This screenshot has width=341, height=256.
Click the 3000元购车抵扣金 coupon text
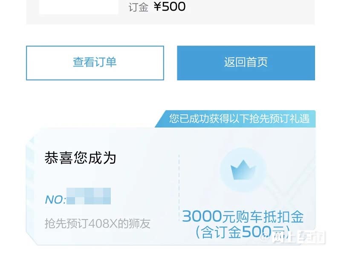[x=243, y=217]
